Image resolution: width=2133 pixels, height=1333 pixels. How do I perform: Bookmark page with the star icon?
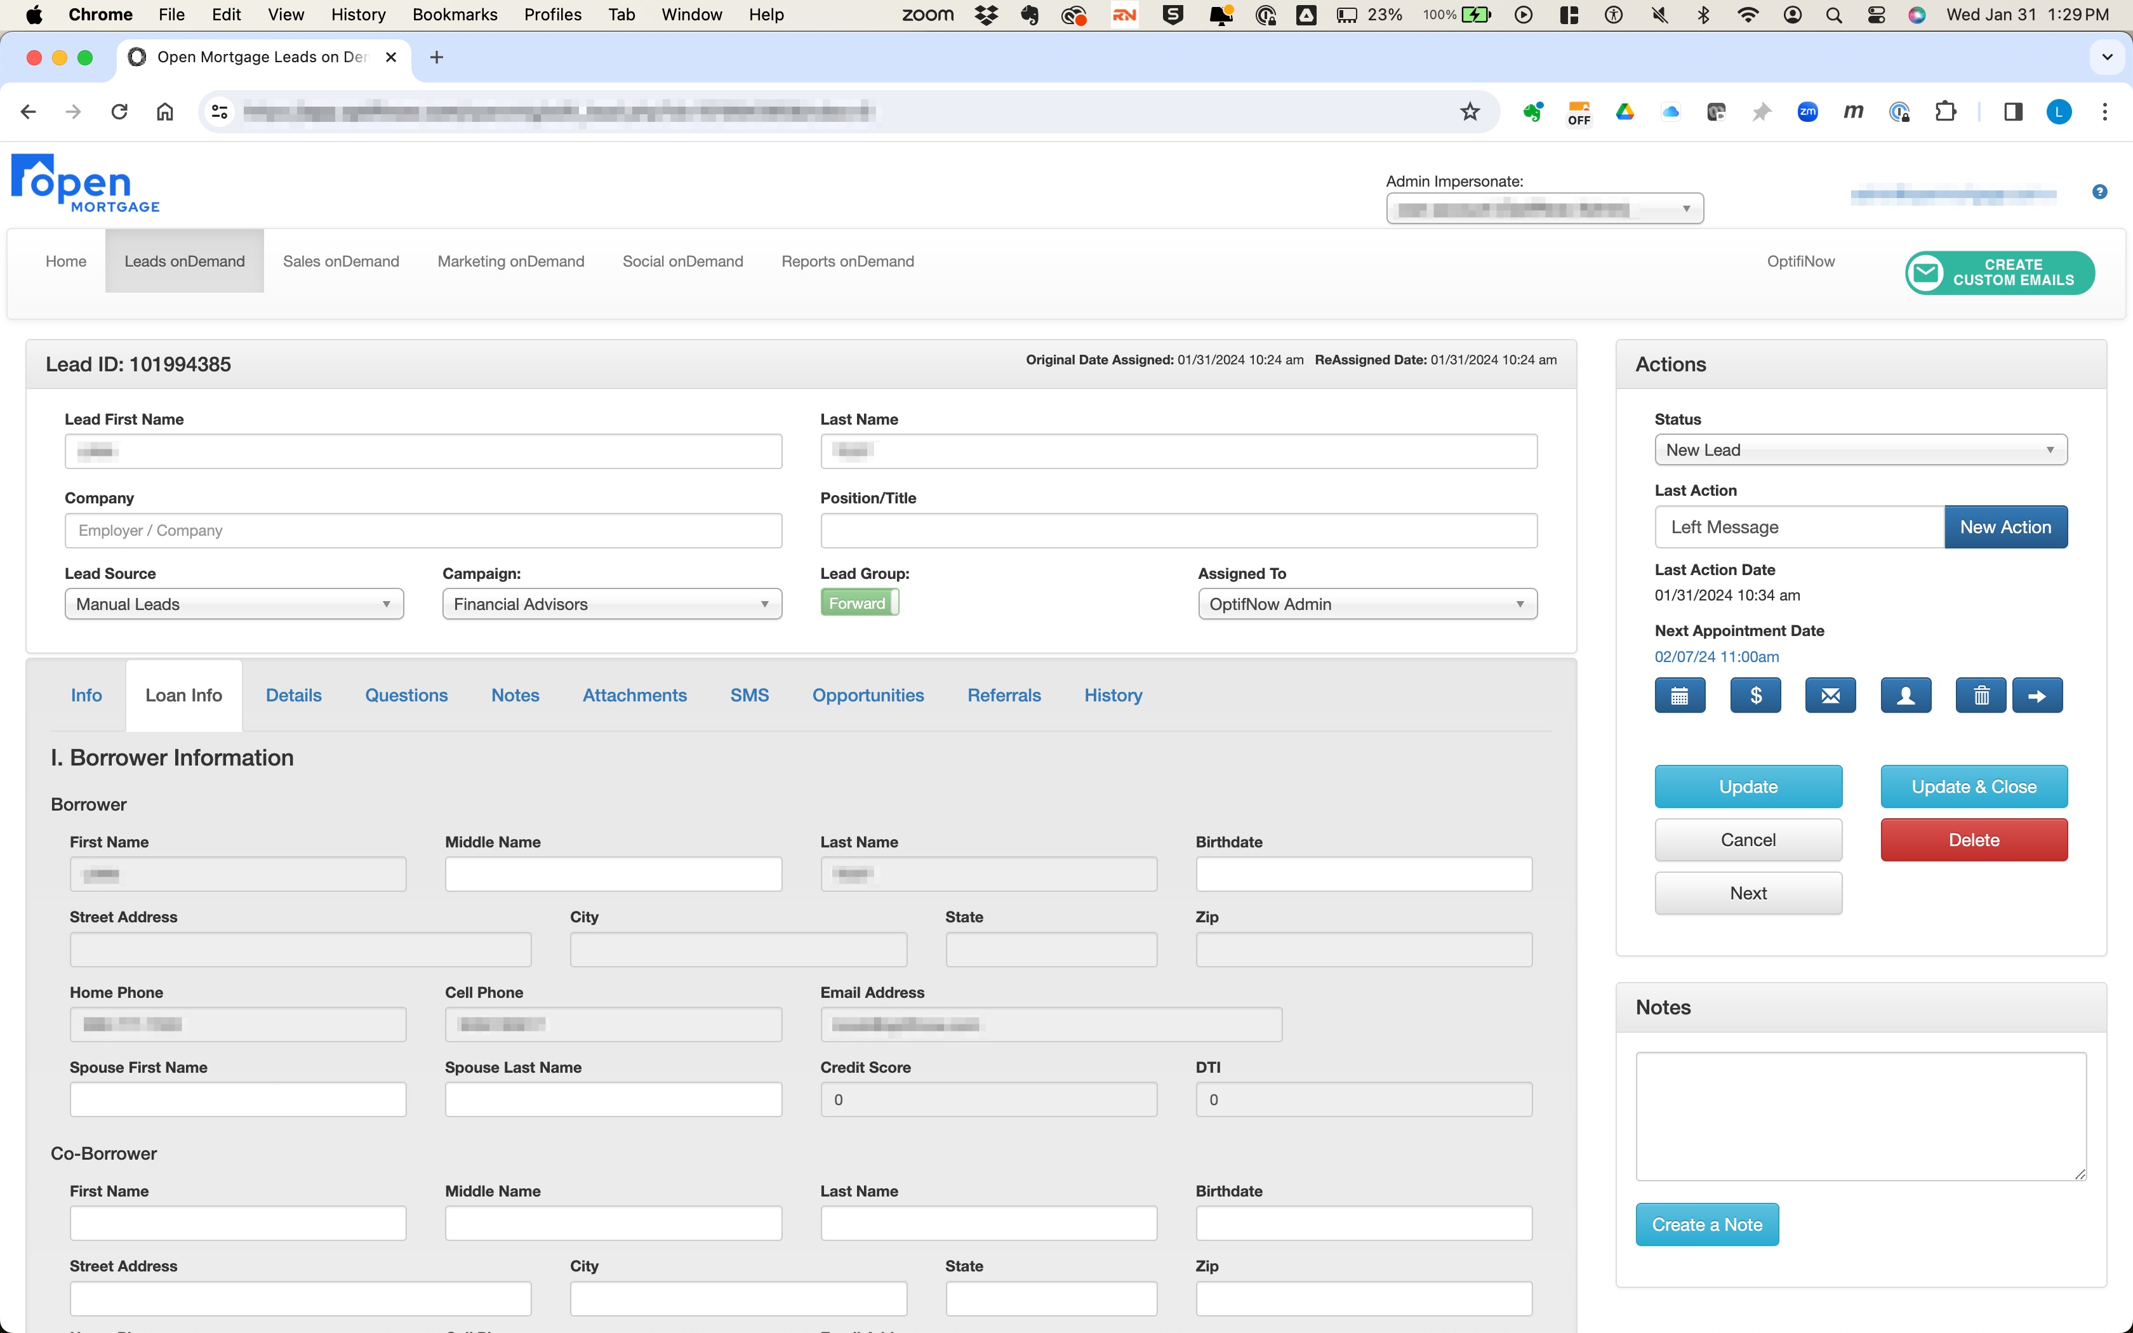[x=1470, y=112]
